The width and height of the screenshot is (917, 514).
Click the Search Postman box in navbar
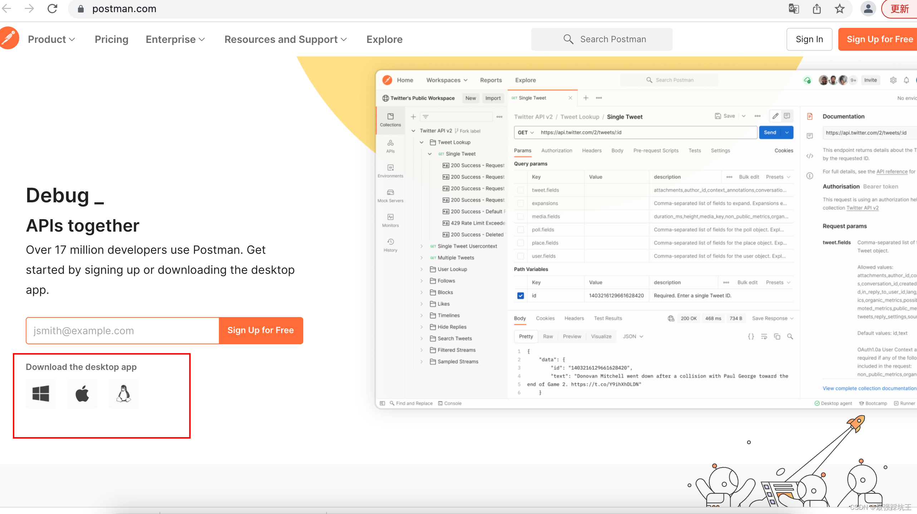click(602, 39)
